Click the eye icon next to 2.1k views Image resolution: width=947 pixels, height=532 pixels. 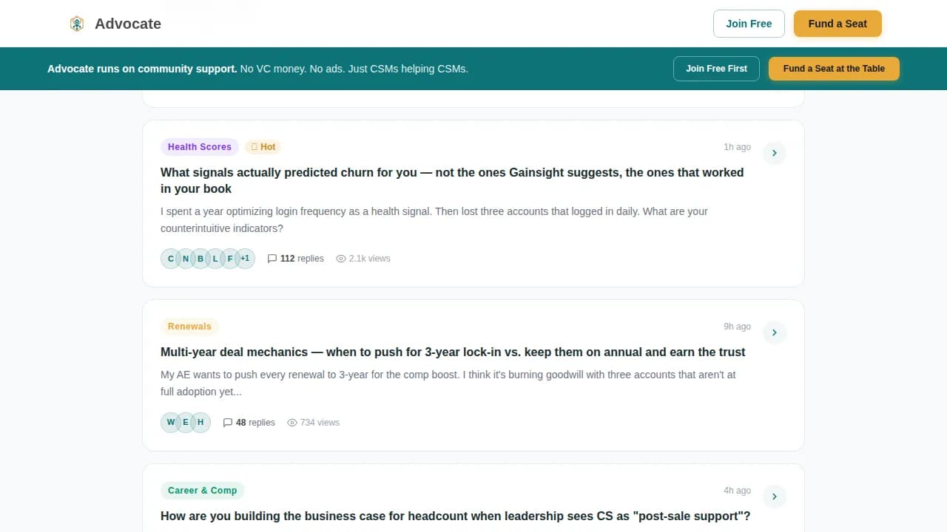click(340, 259)
